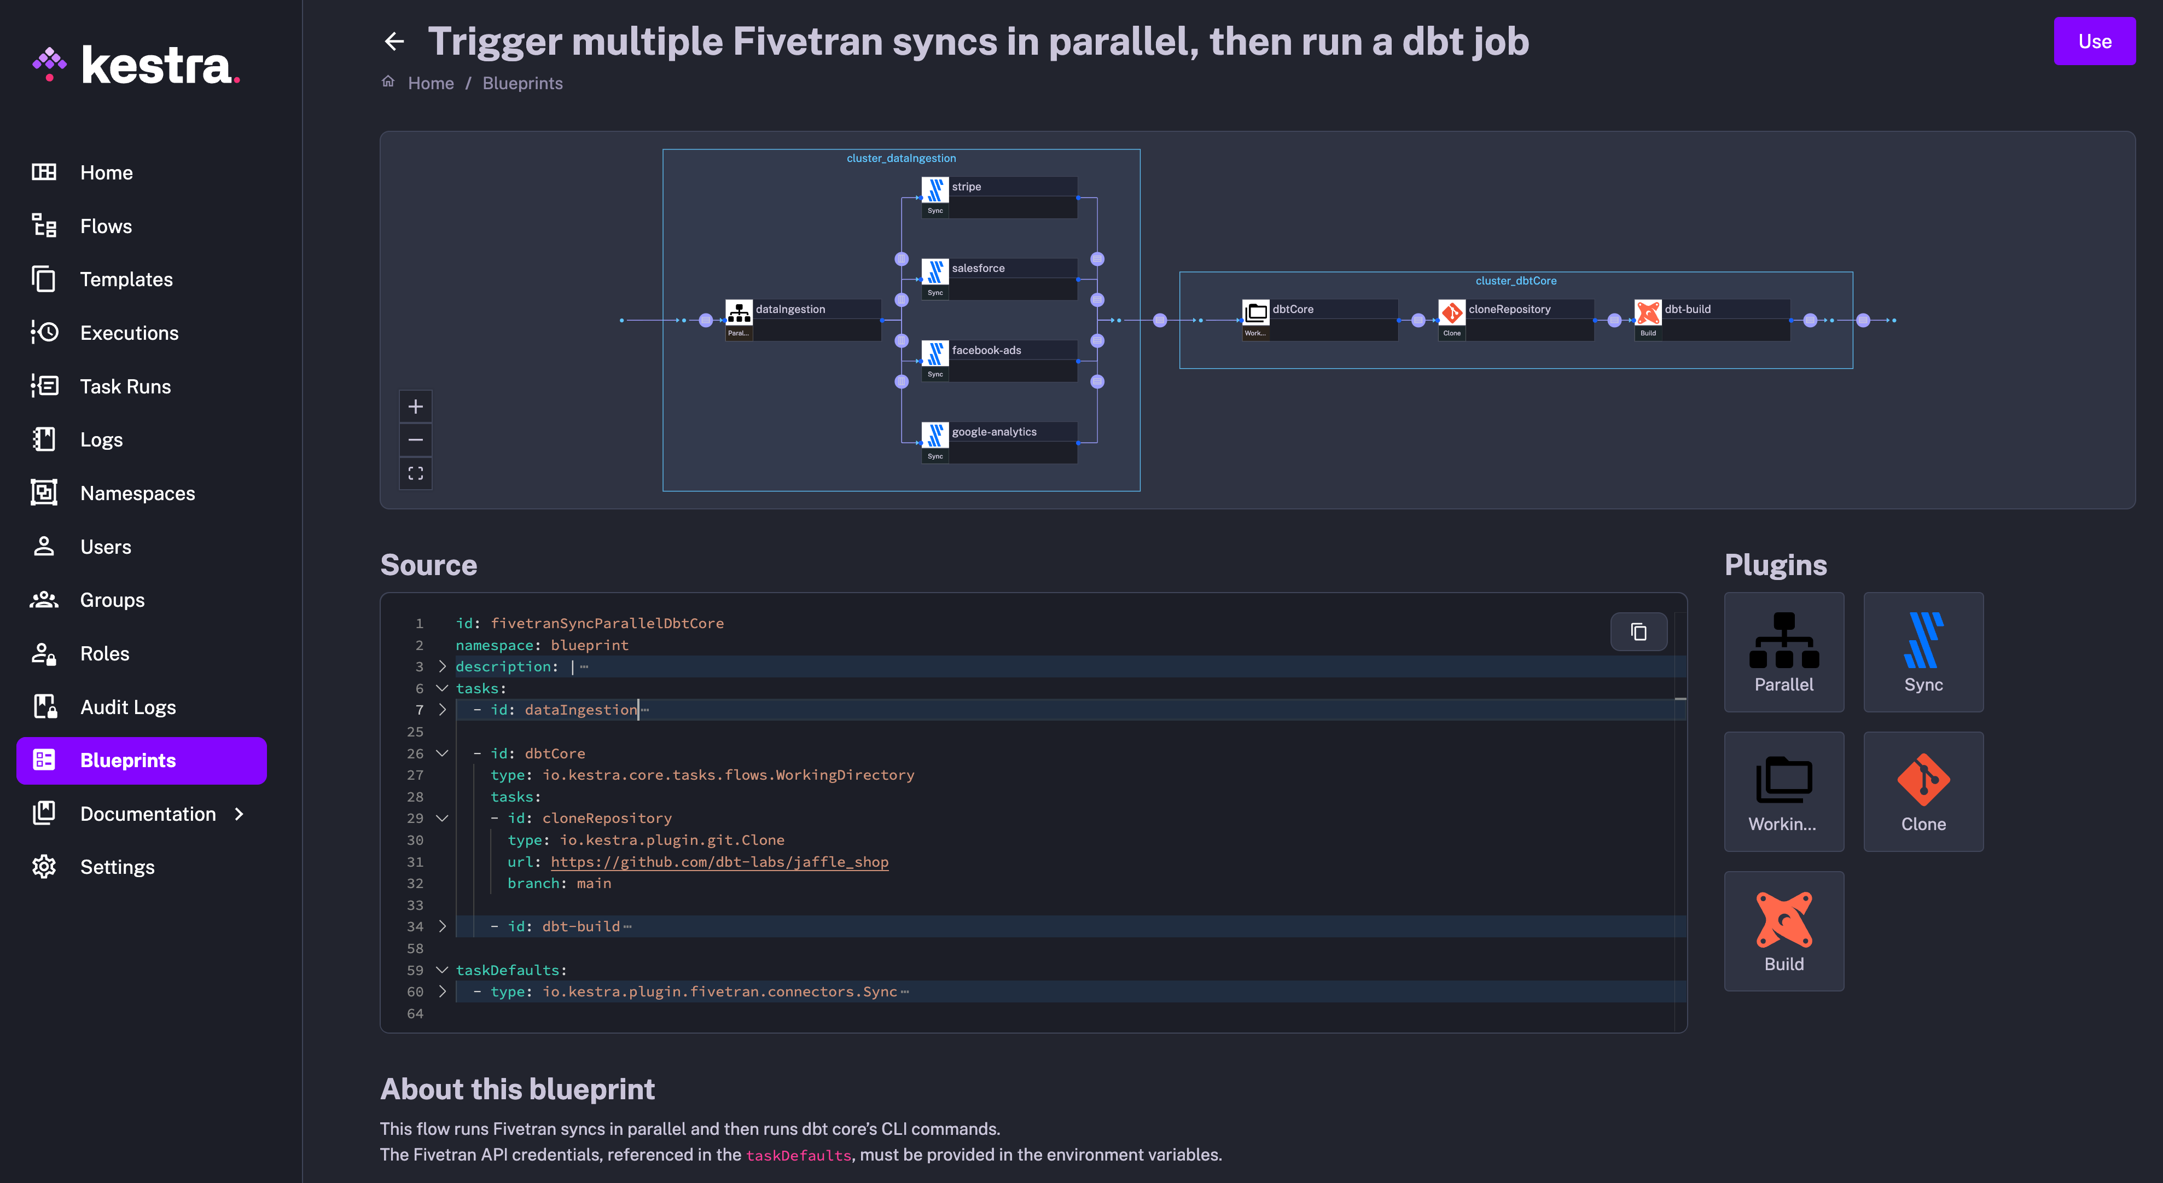Open the jaffle_shop GitHub link
Image resolution: width=2163 pixels, height=1183 pixels.
[719, 861]
